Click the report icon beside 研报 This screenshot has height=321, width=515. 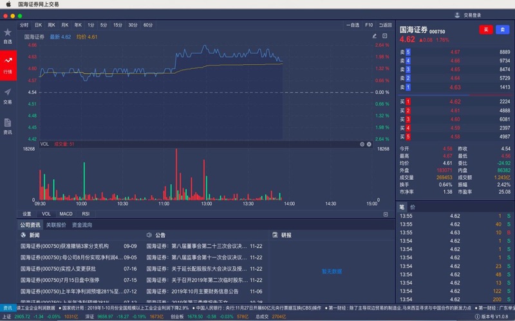click(x=275, y=235)
